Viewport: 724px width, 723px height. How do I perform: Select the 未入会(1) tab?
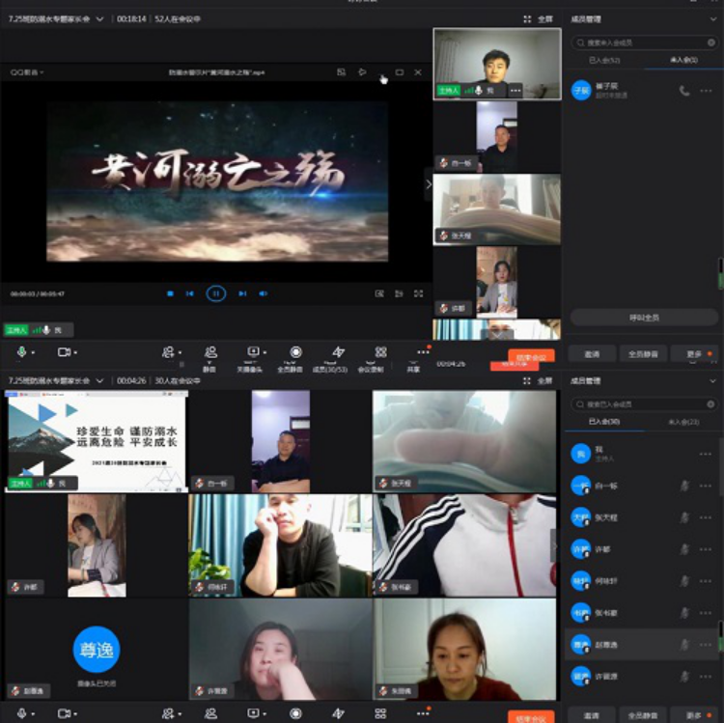click(683, 60)
